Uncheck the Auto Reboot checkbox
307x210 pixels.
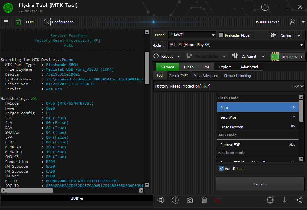tap(222, 168)
